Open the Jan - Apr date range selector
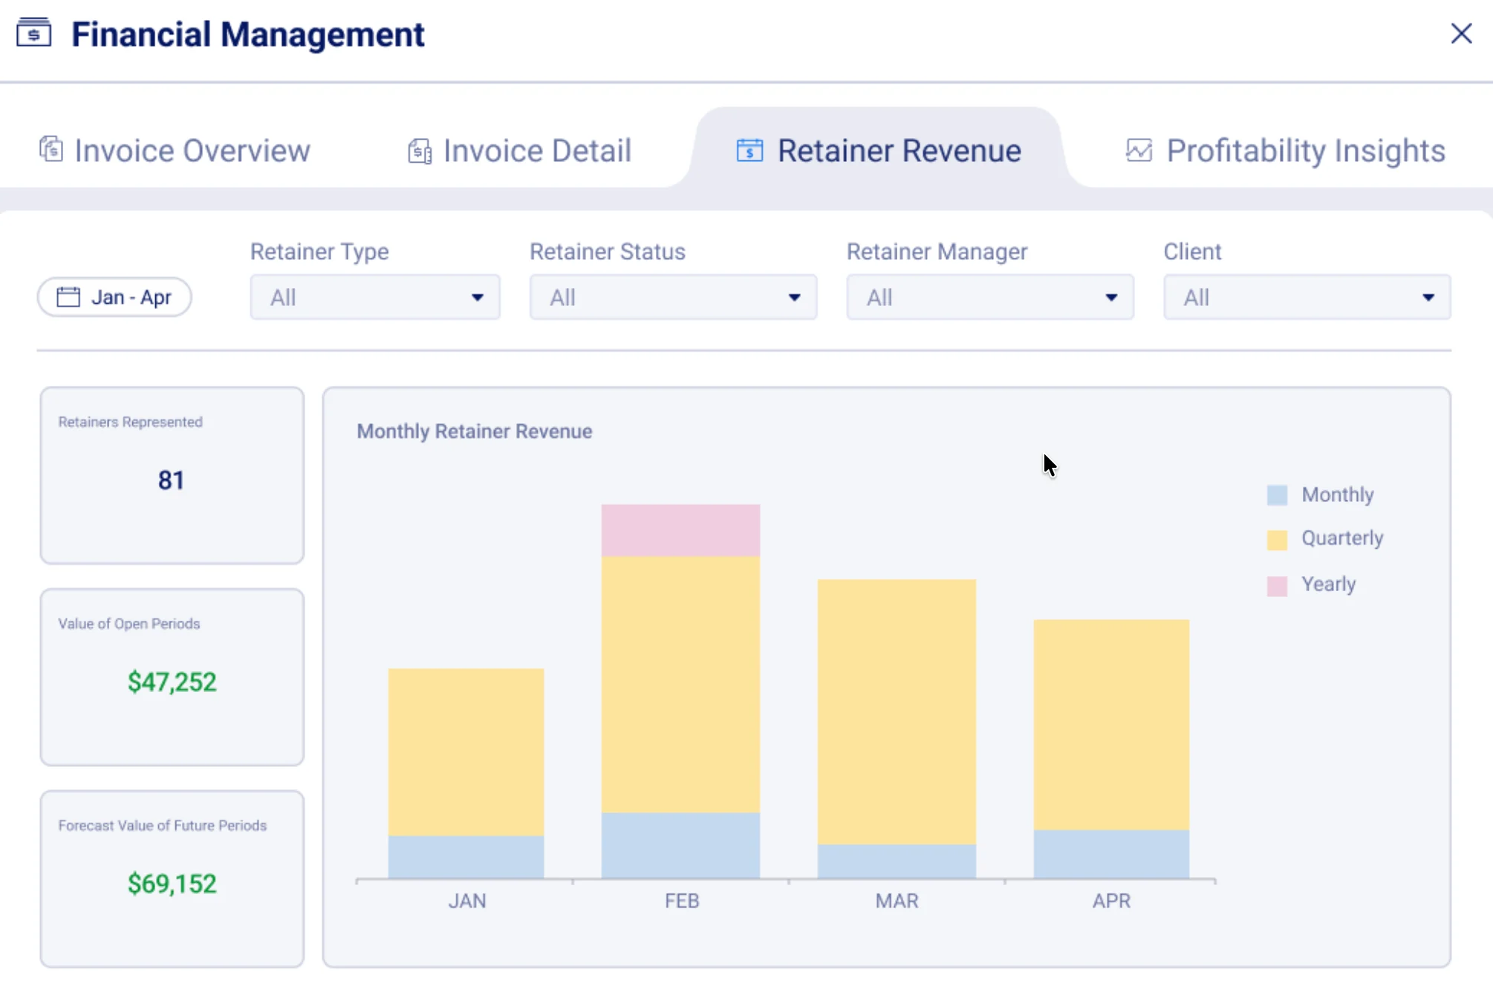 click(x=114, y=296)
